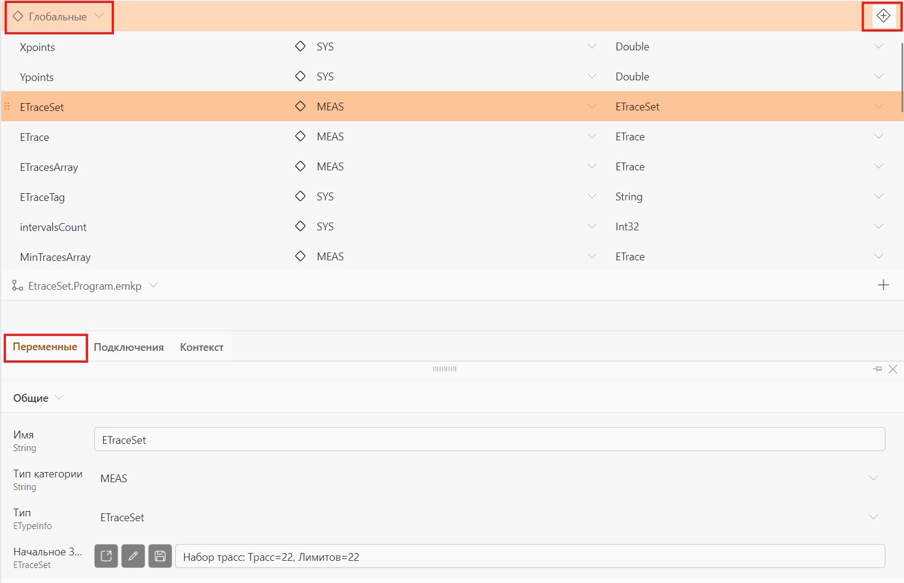Expand the EtraceSet.Program.emkp chevron
The image size is (904, 583).
coord(154,285)
